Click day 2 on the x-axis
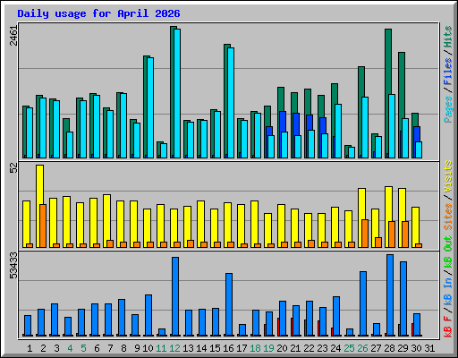This screenshot has height=358, width=458. tap(43, 348)
